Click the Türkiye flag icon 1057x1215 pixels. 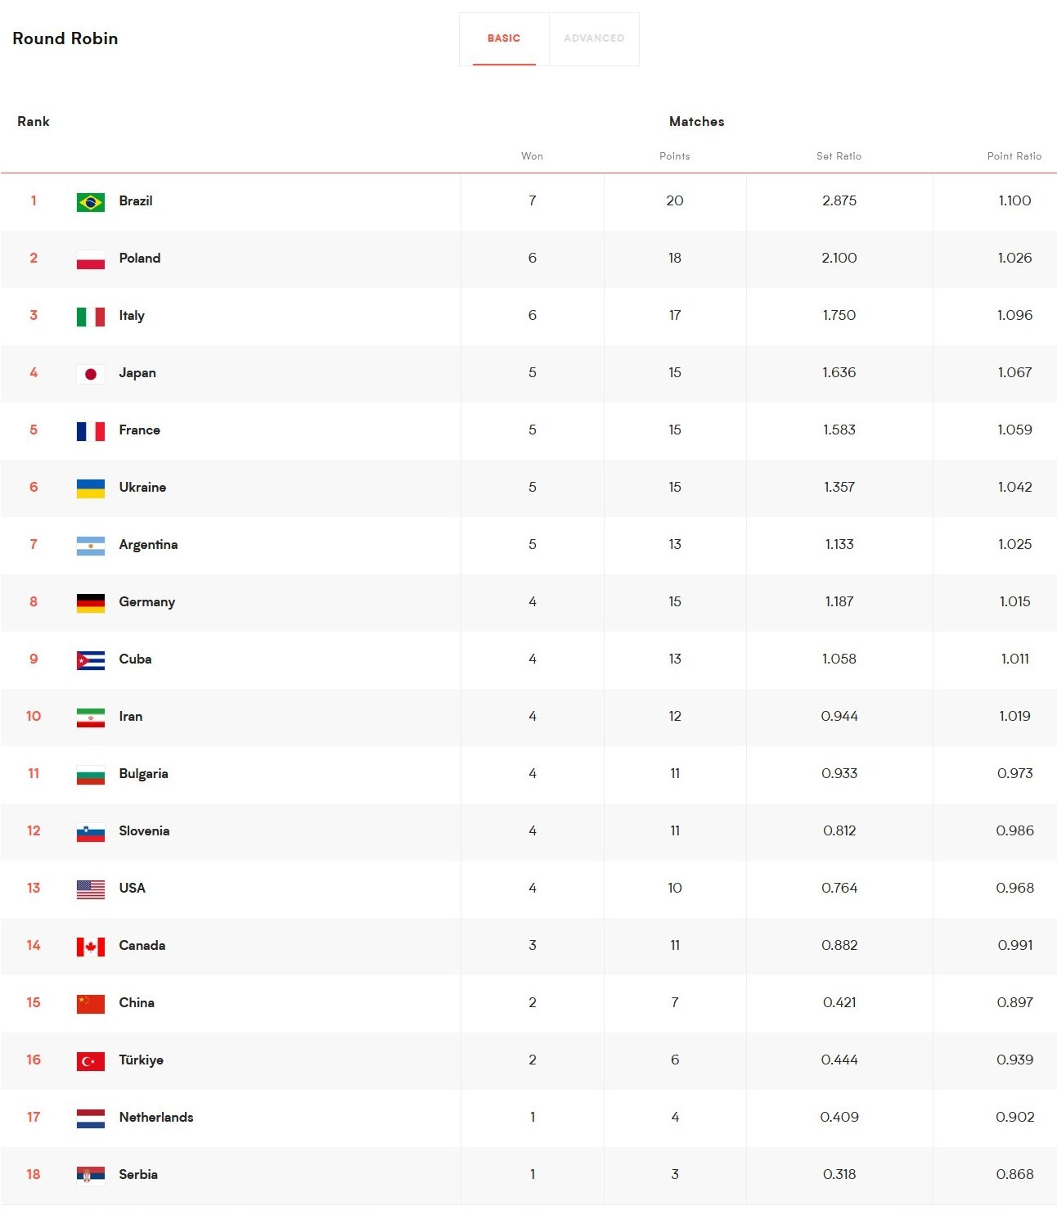tap(91, 1061)
